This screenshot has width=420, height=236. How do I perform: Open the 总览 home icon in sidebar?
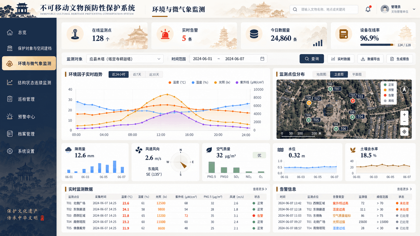[x=10, y=32]
